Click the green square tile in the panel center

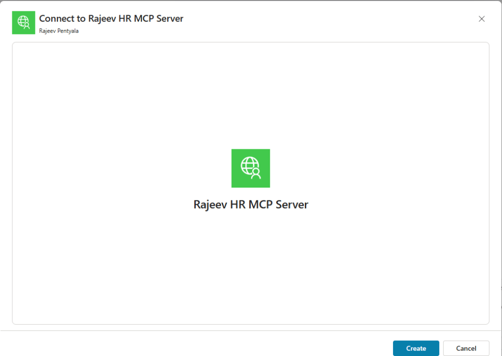[x=250, y=168]
